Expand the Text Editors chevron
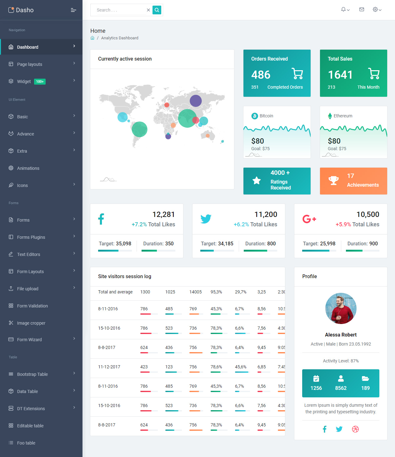This screenshot has width=395, height=457. click(x=74, y=253)
